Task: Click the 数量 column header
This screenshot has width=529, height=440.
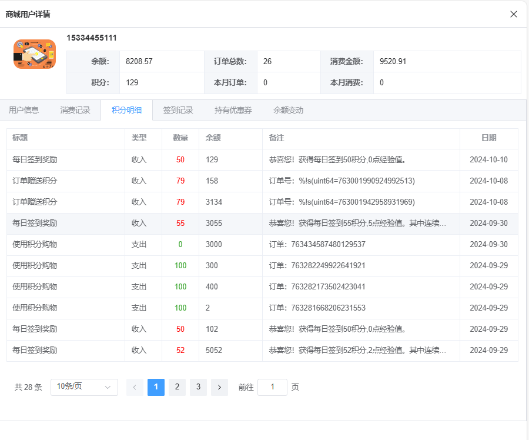Action: coord(180,138)
